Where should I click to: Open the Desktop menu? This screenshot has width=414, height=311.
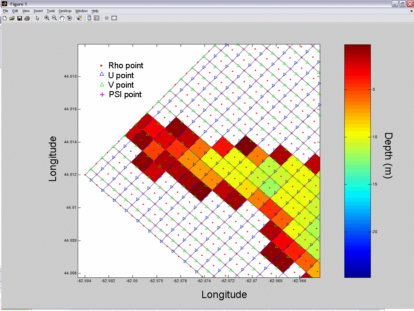tap(65, 11)
